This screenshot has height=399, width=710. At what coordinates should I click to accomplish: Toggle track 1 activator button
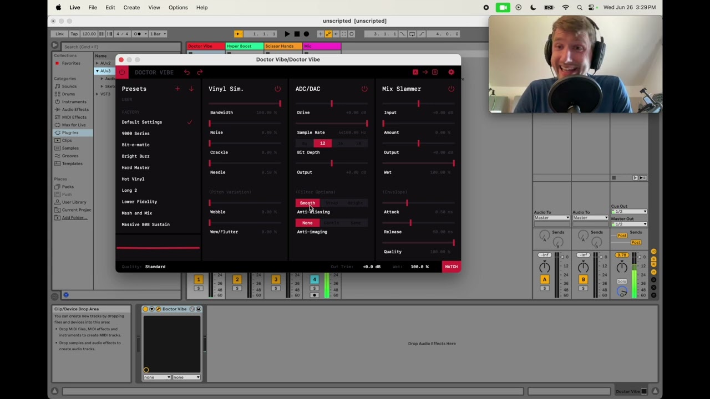click(198, 279)
